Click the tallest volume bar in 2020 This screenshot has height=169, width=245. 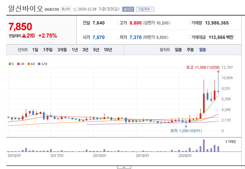click(204, 146)
